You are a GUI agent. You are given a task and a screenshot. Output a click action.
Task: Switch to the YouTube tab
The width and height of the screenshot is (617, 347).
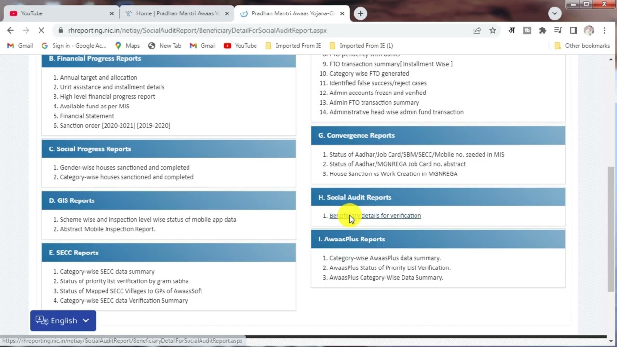[x=61, y=13]
